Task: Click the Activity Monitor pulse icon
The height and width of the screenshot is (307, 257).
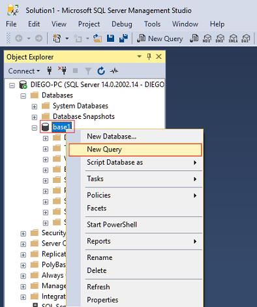Action: [x=114, y=71]
